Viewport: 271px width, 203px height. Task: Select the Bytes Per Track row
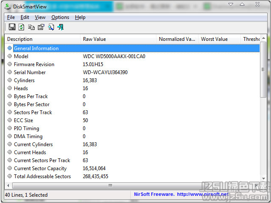(133, 96)
